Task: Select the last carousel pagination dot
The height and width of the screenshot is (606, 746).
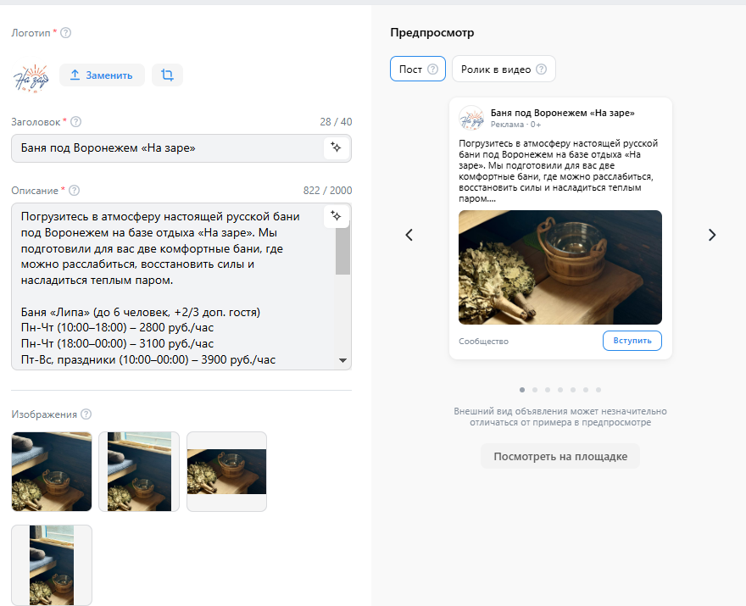Action: point(598,390)
